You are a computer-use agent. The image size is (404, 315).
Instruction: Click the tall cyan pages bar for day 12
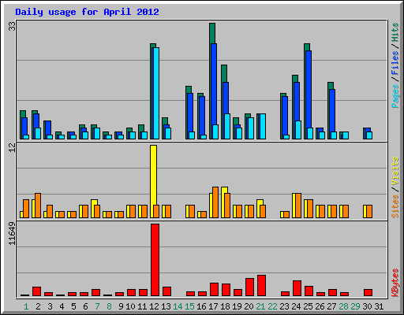pyautogui.click(x=156, y=93)
